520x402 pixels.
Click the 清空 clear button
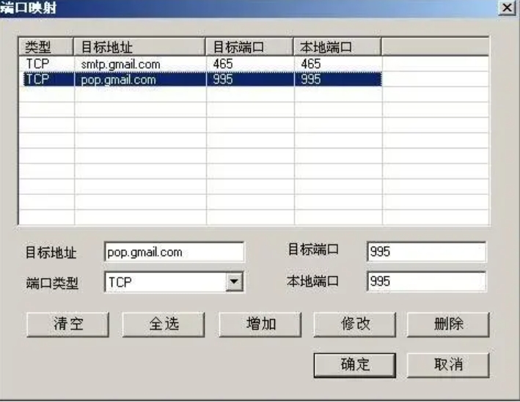(x=68, y=324)
